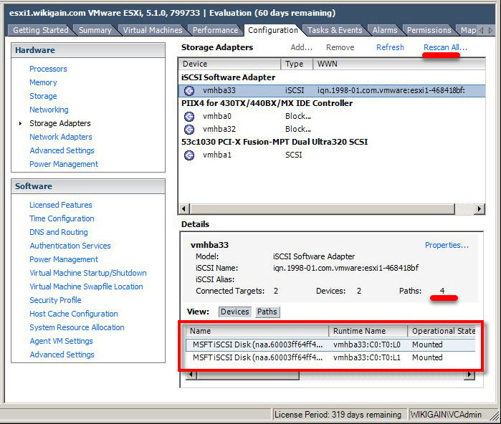Click the vmhba1 adapter icon

click(x=189, y=155)
